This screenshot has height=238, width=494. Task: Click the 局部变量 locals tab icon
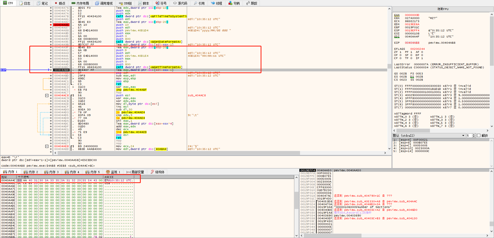tap(128, 172)
